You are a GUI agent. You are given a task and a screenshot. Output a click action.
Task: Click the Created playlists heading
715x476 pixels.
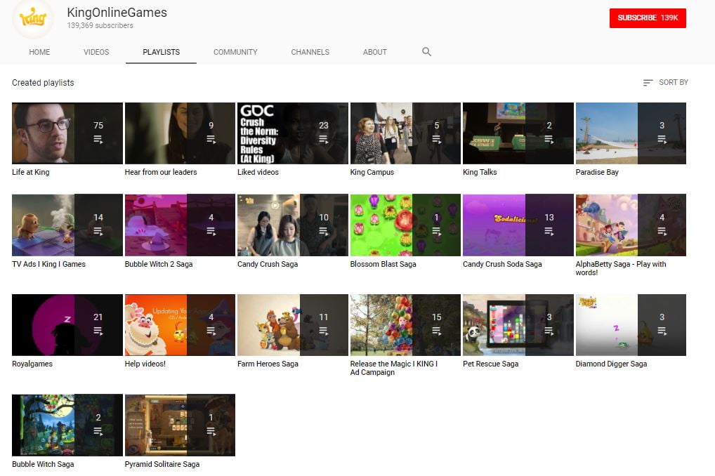[x=43, y=83]
